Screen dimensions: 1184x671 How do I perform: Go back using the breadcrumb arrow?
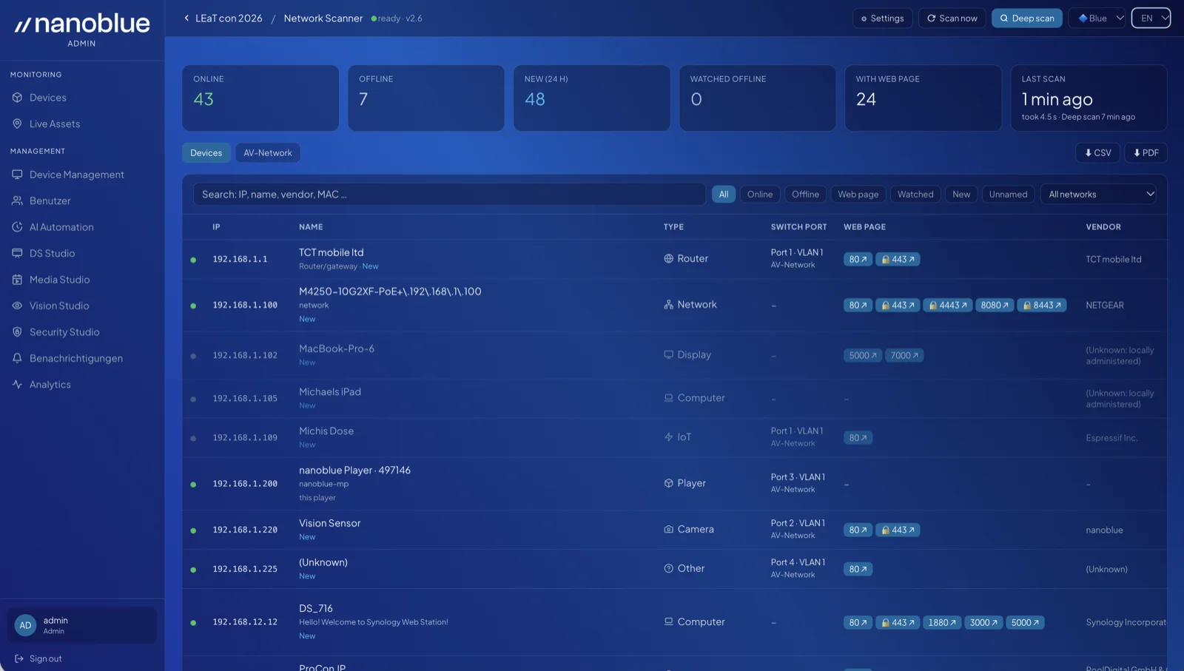pos(186,18)
